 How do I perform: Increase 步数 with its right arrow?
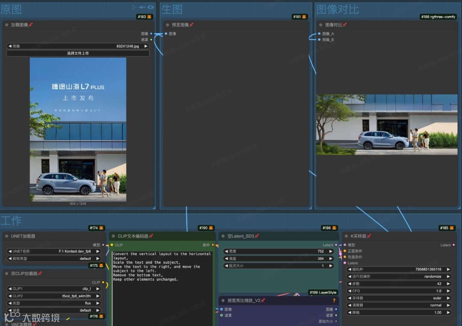448,284
